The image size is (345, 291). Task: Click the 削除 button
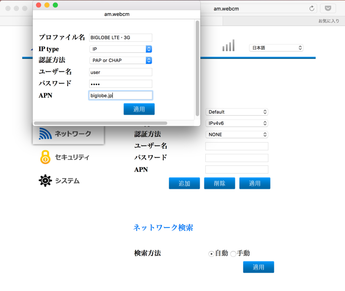point(220,183)
